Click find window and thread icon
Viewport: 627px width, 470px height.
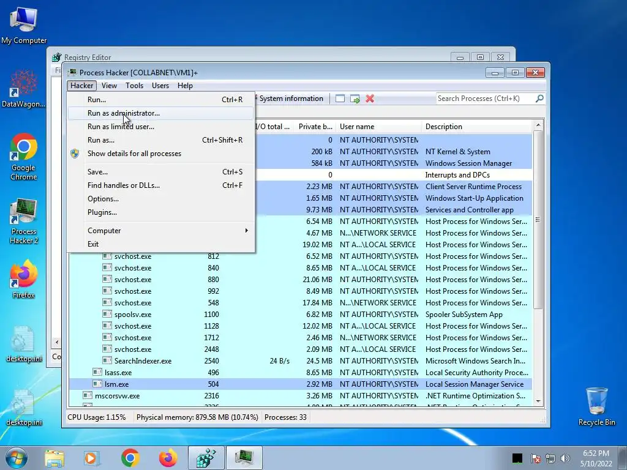point(355,99)
